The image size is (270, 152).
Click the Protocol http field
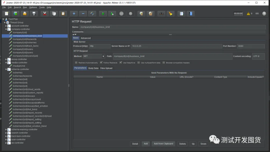click(100, 46)
